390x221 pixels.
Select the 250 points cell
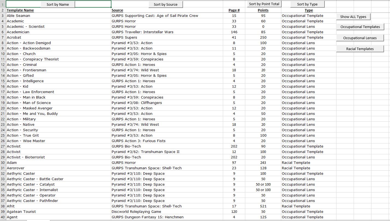(263, 37)
